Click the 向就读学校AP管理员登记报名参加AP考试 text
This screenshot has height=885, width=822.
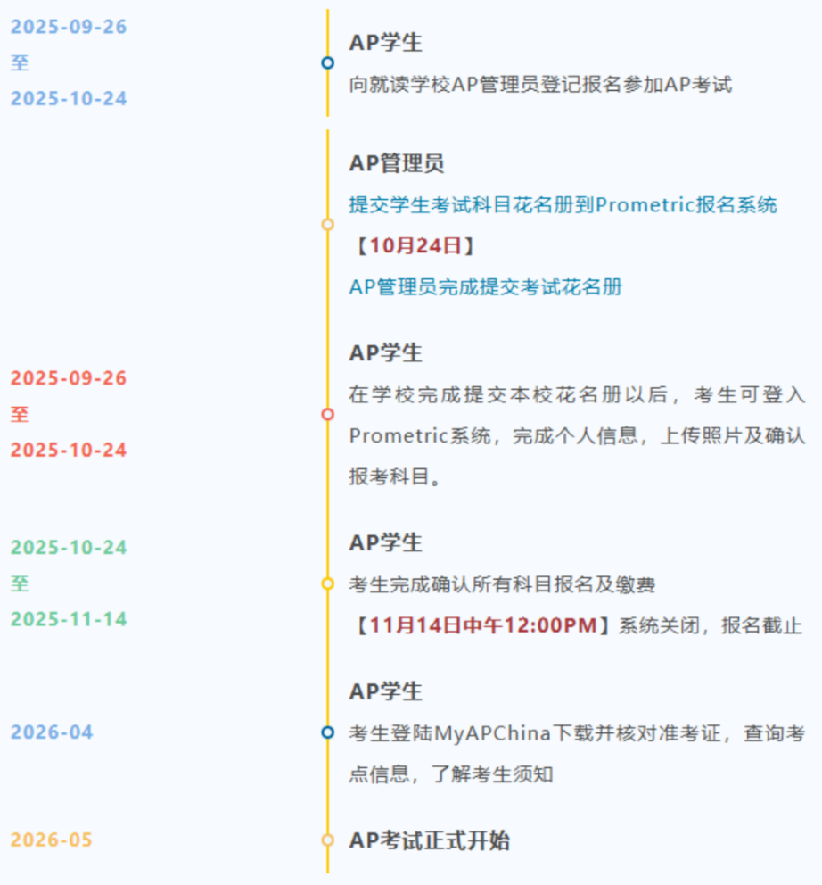(540, 85)
